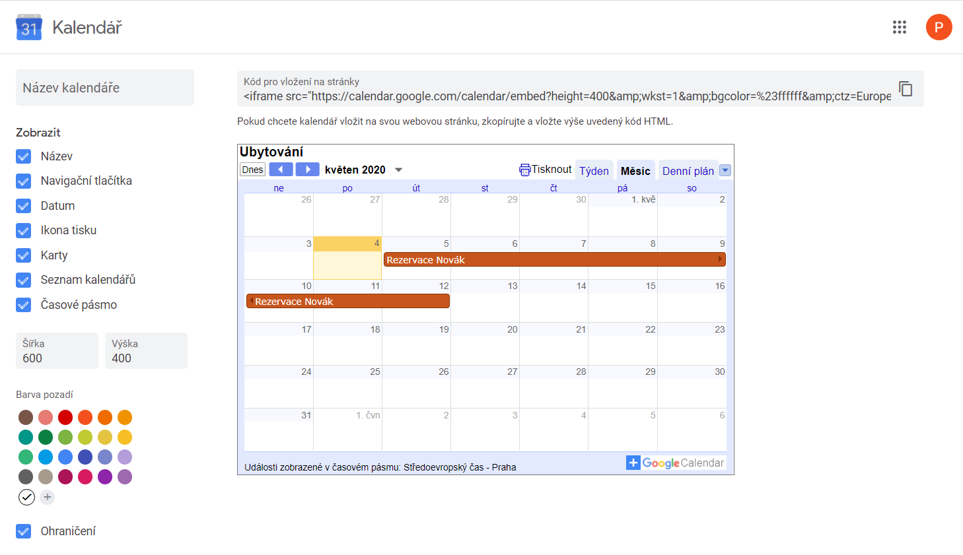Copy the embed code with the copy icon
The image size is (963, 555).
tap(906, 88)
